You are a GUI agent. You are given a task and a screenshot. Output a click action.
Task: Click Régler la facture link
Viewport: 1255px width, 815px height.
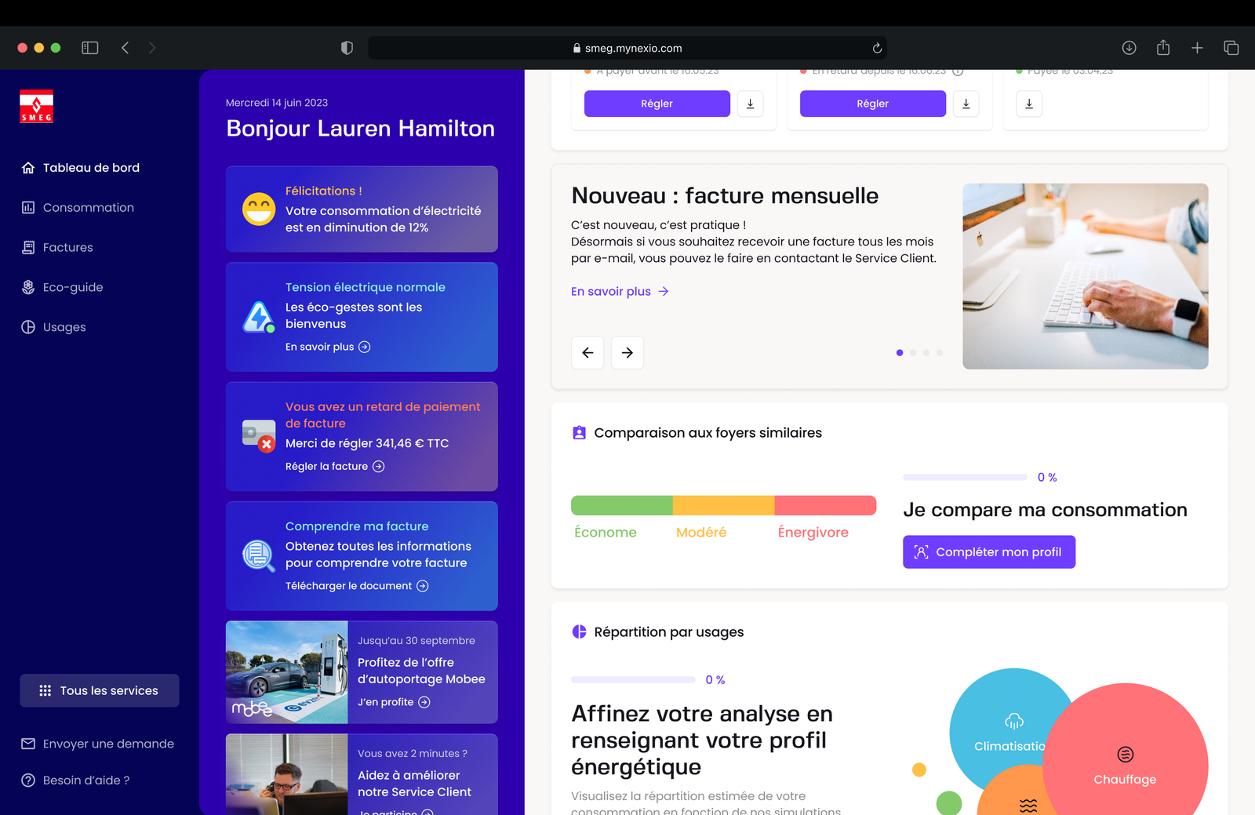(x=335, y=466)
